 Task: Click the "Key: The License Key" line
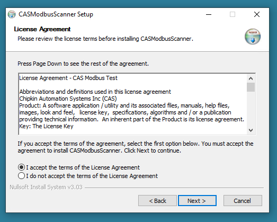point(46,126)
